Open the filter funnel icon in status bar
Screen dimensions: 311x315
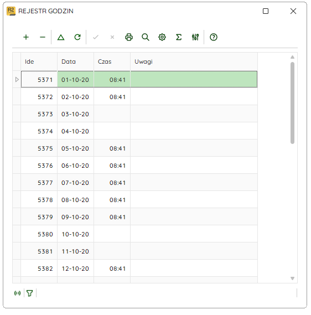30,293
